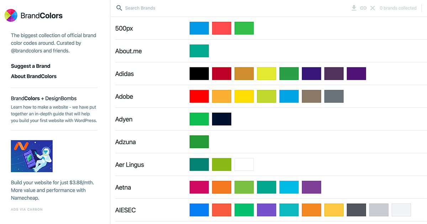Select Adobe's yellow color swatch
This screenshot has width=427, height=224.
[244, 96]
